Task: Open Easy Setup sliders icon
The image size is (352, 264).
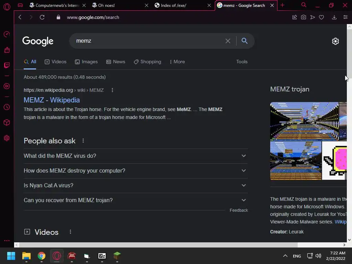Action: pos(345,17)
